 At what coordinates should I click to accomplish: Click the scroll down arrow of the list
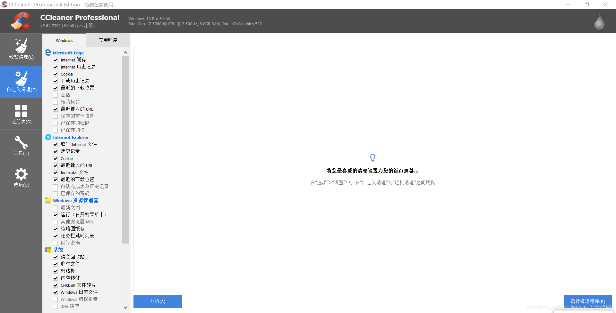pos(125,308)
